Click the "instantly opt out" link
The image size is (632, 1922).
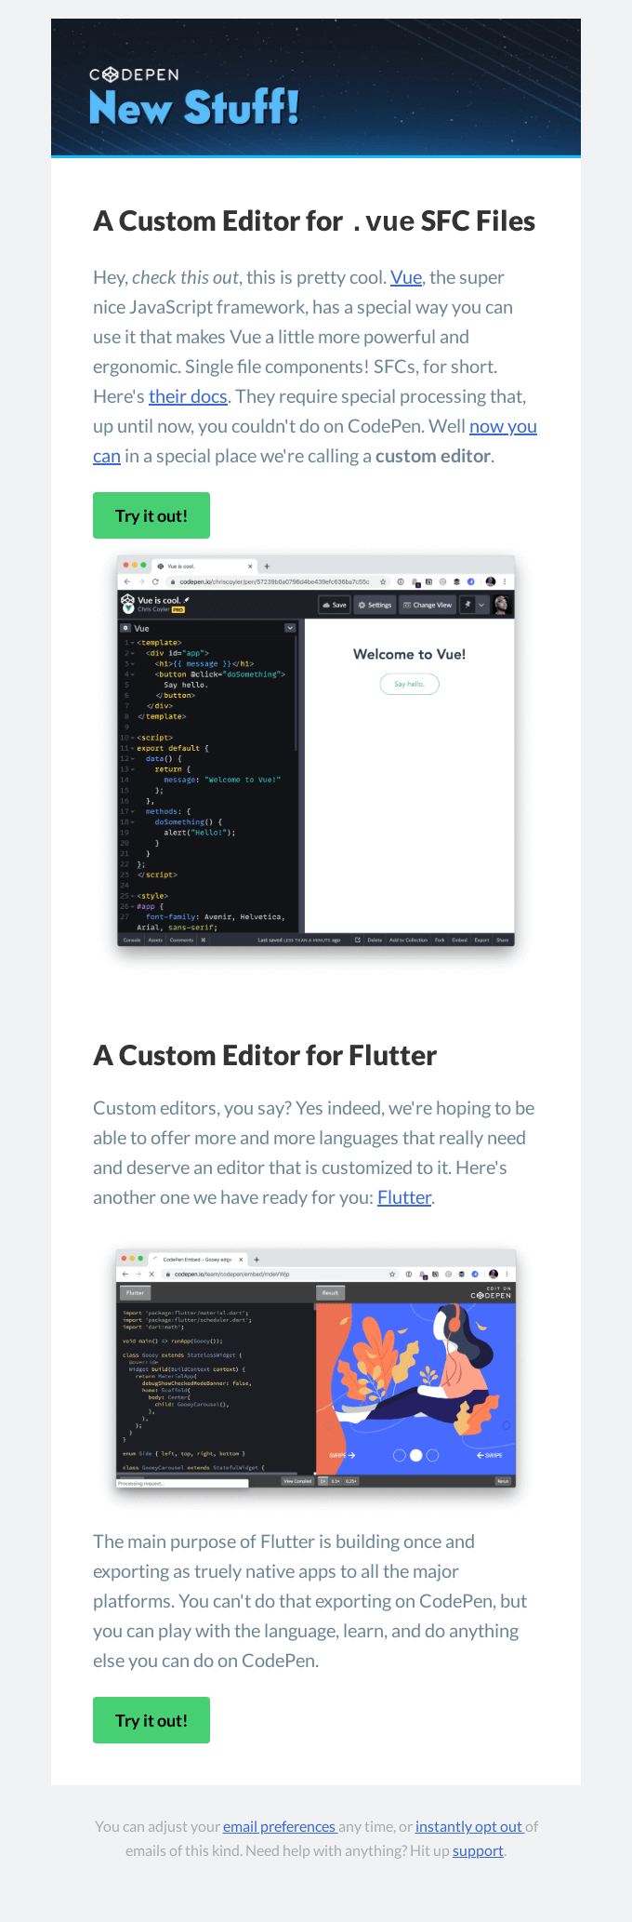point(469,1826)
